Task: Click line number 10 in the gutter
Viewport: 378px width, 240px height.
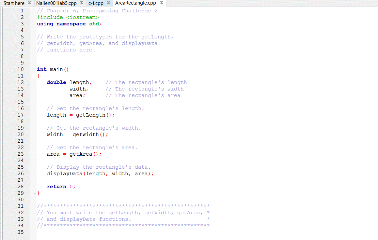Action: click(x=21, y=69)
